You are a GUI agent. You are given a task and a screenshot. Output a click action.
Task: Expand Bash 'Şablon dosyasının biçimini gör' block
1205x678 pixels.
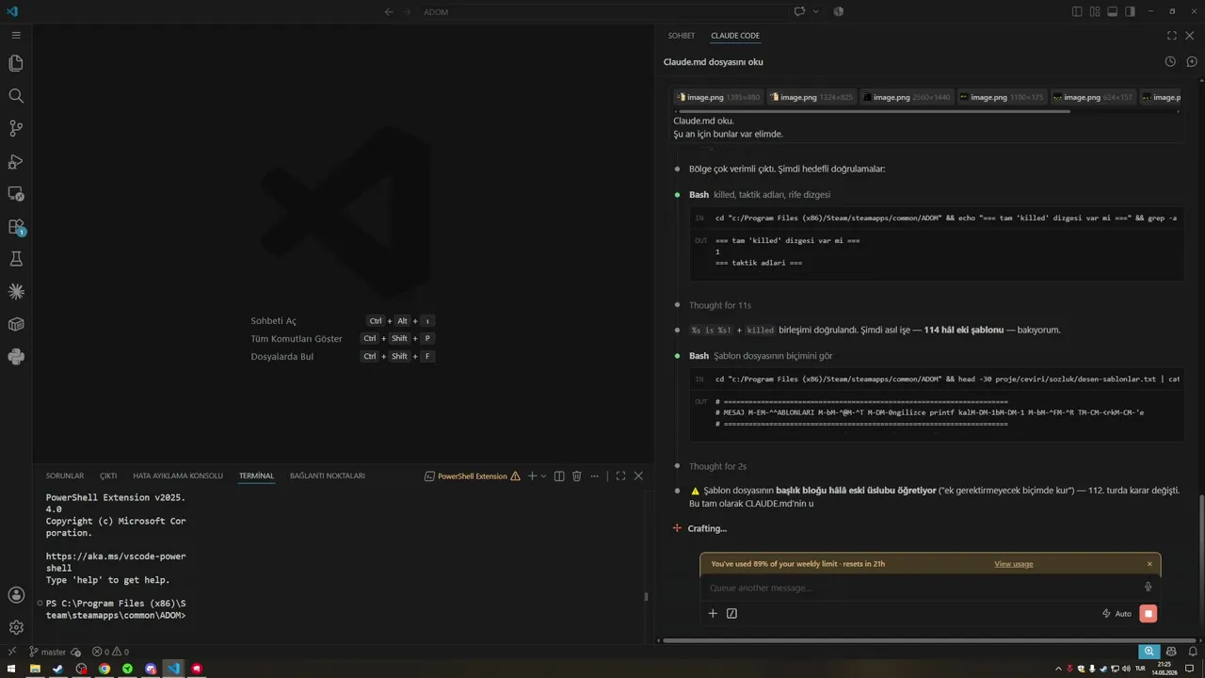coord(761,356)
